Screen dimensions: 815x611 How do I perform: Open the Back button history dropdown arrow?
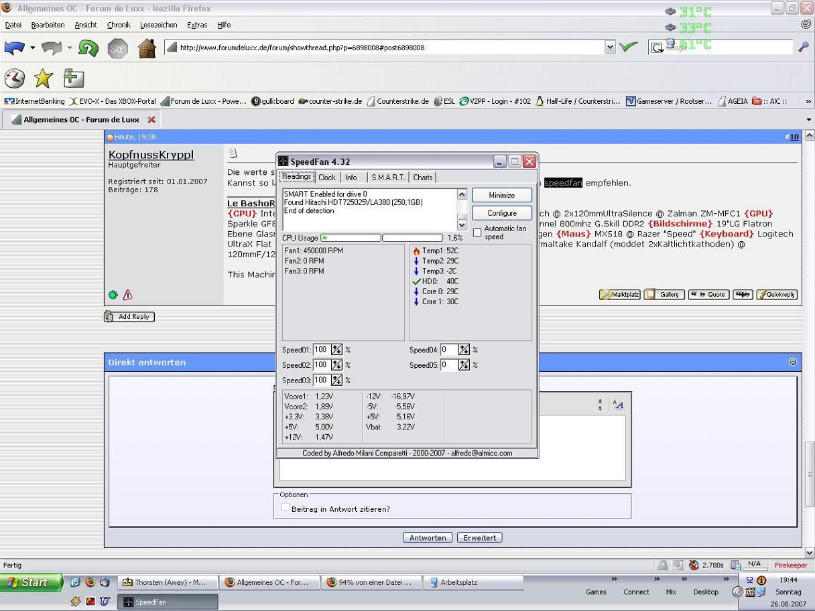[32, 48]
